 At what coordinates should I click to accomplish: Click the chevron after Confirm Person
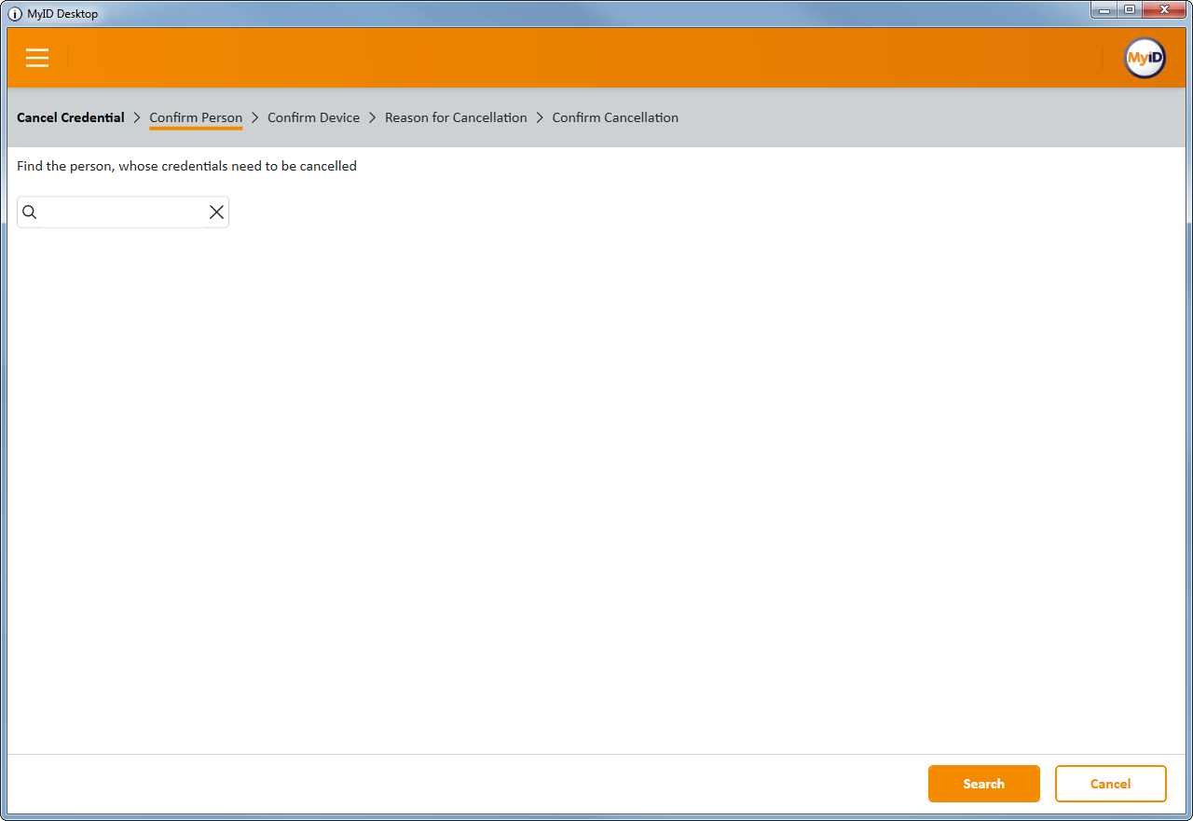point(255,117)
